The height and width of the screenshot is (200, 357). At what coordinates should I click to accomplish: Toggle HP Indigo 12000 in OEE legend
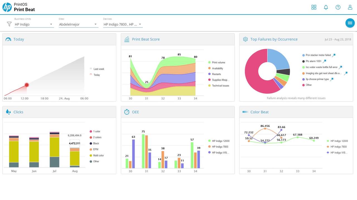(x=219, y=141)
